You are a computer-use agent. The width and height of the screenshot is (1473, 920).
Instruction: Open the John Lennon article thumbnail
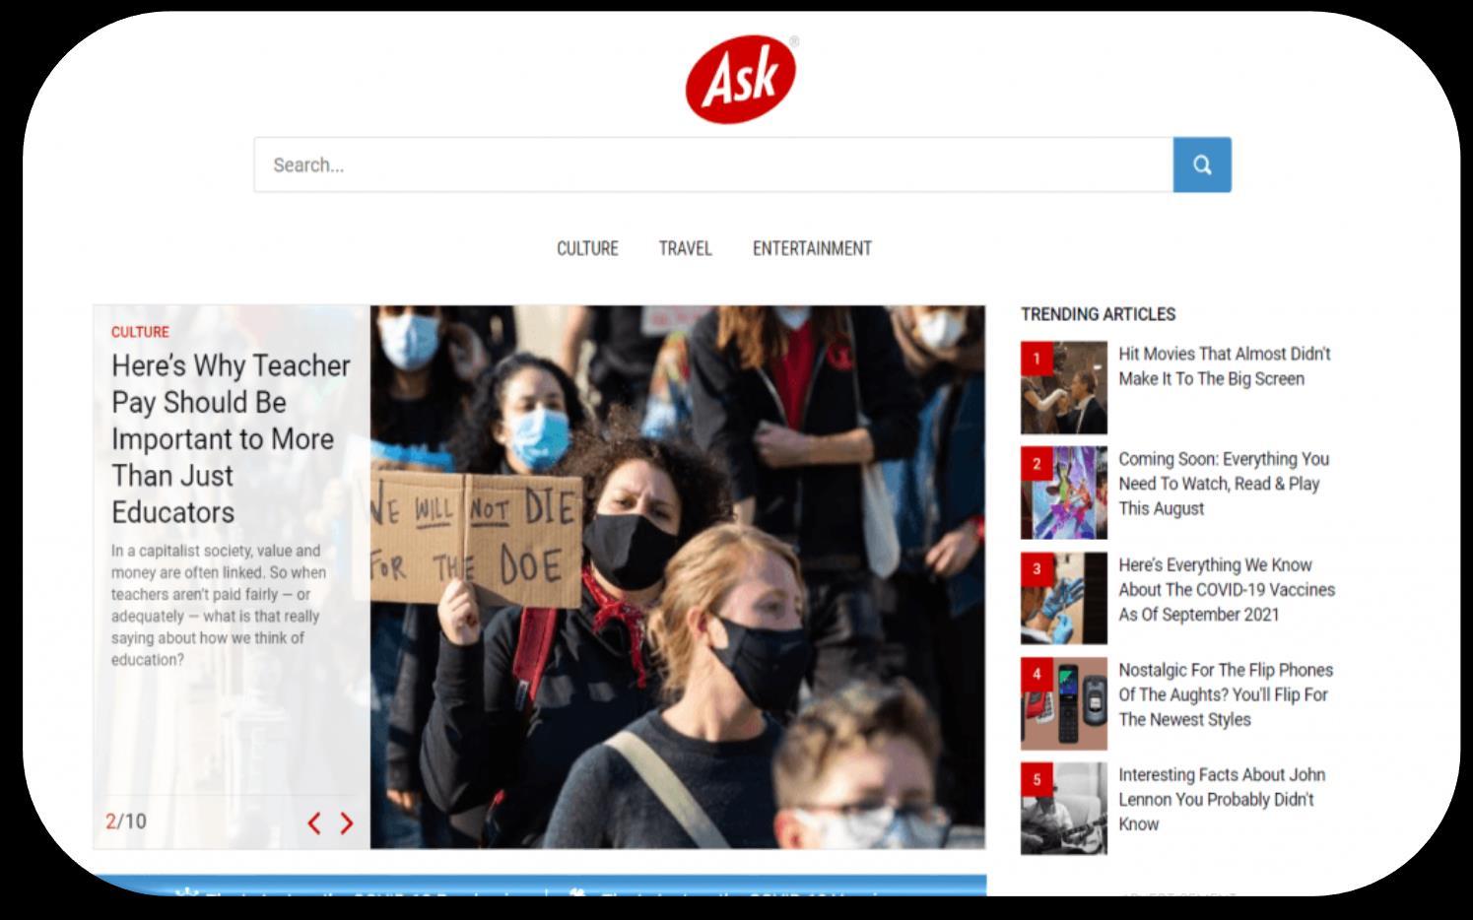[1064, 809]
